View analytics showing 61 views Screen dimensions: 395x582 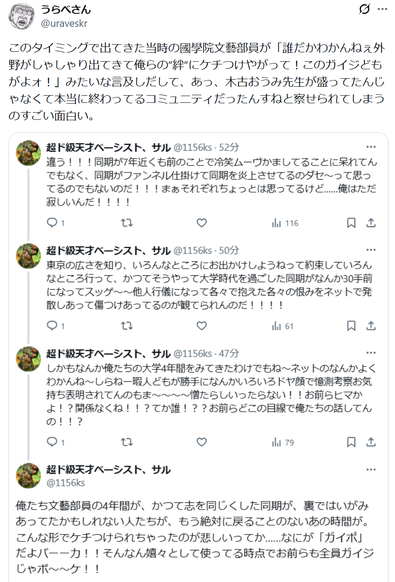point(283,326)
